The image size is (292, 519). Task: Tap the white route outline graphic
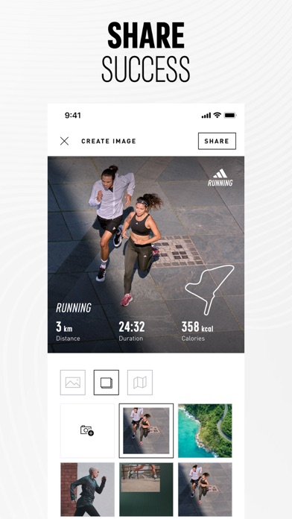pos(209,289)
